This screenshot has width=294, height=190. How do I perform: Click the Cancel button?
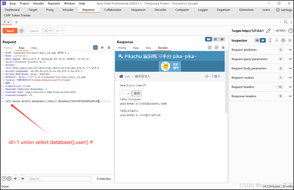click(34, 31)
